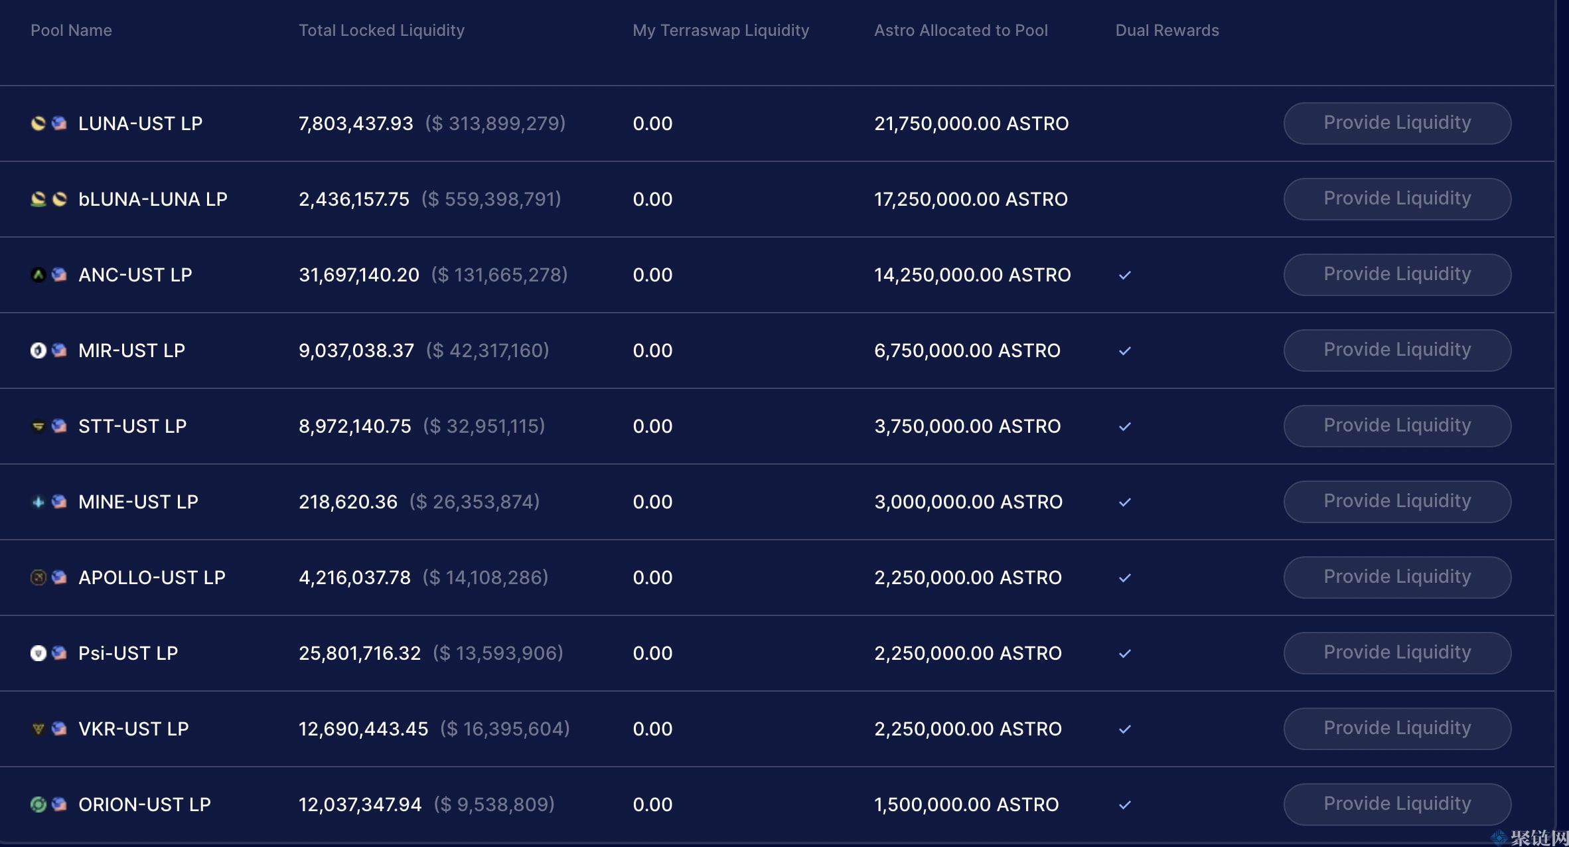Click the ORION token icon

pyautogui.click(x=38, y=805)
